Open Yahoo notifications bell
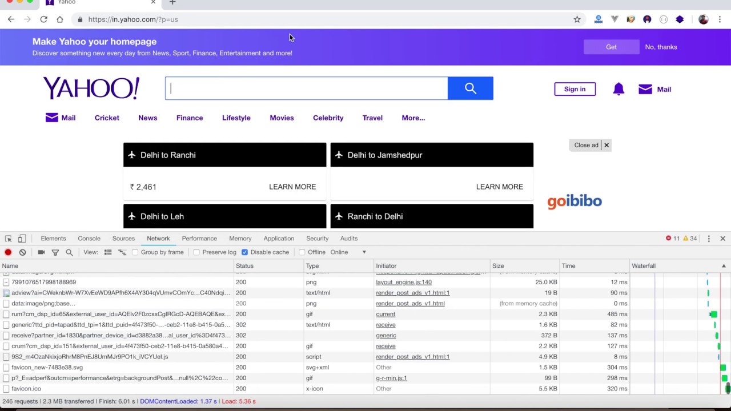This screenshot has height=411, width=731. coord(618,89)
